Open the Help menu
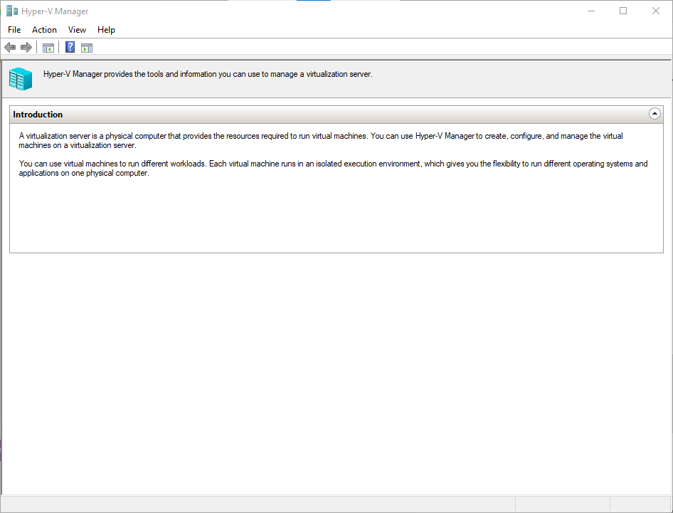The image size is (673, 513). click(x=106, y=30)
